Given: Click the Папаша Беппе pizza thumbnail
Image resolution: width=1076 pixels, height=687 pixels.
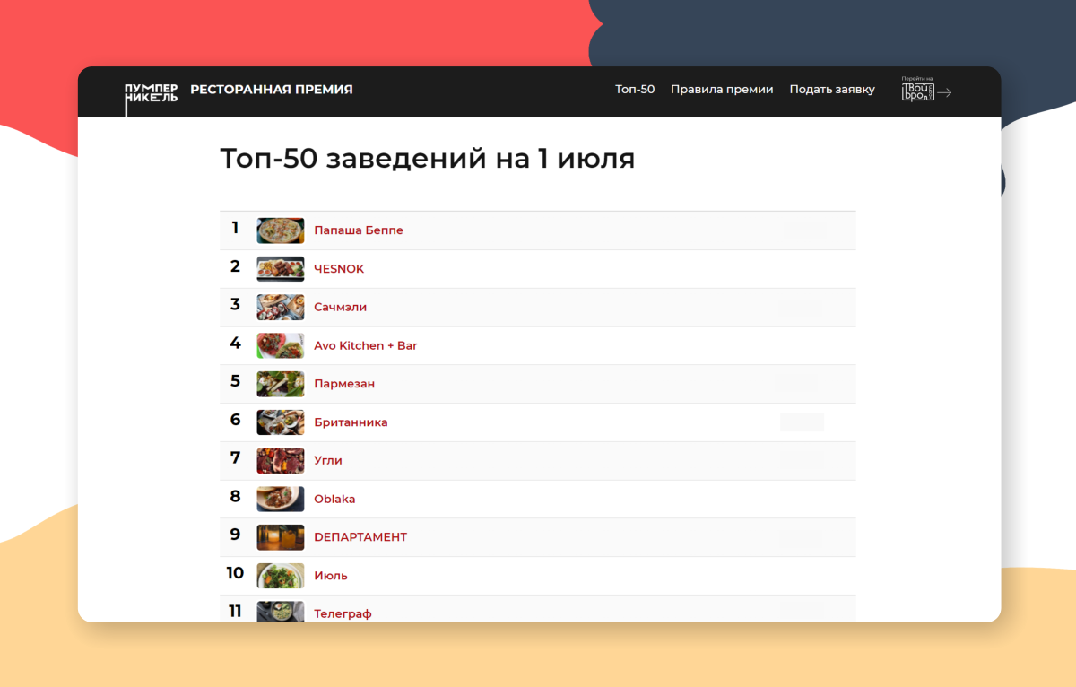Looking at the screenshot, I should pos(280,230).
